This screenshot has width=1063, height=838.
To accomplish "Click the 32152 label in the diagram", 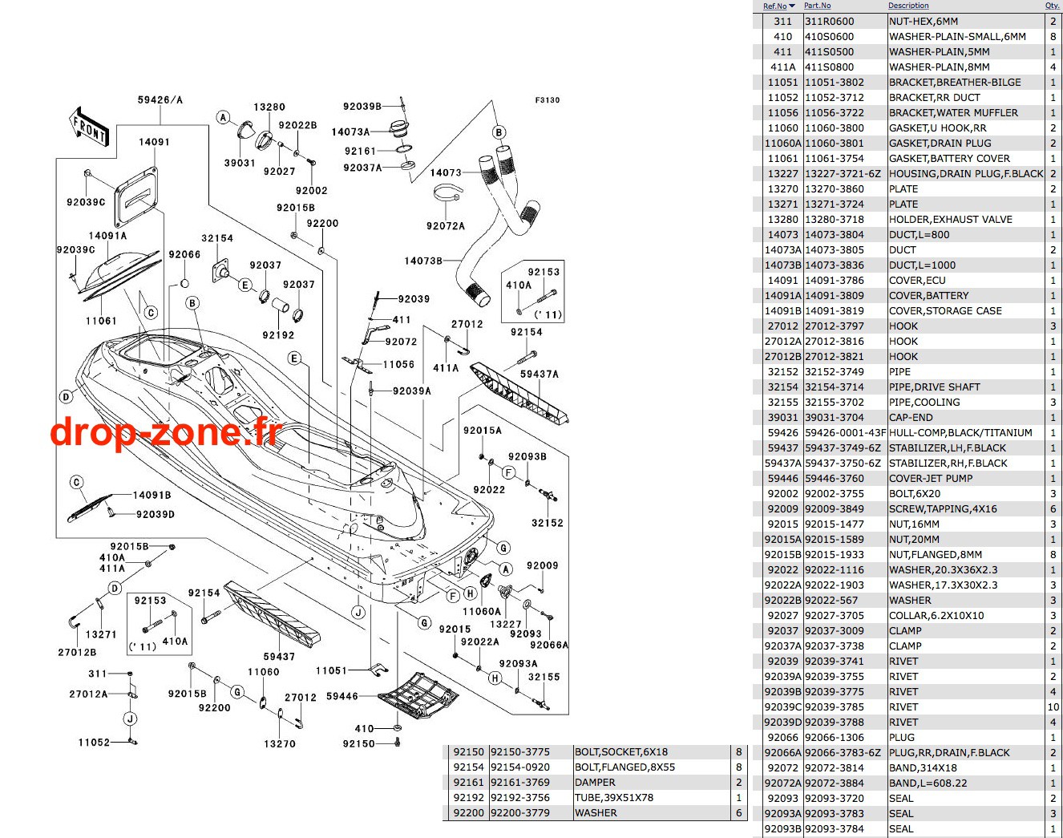I will click(x=548, y=524).
